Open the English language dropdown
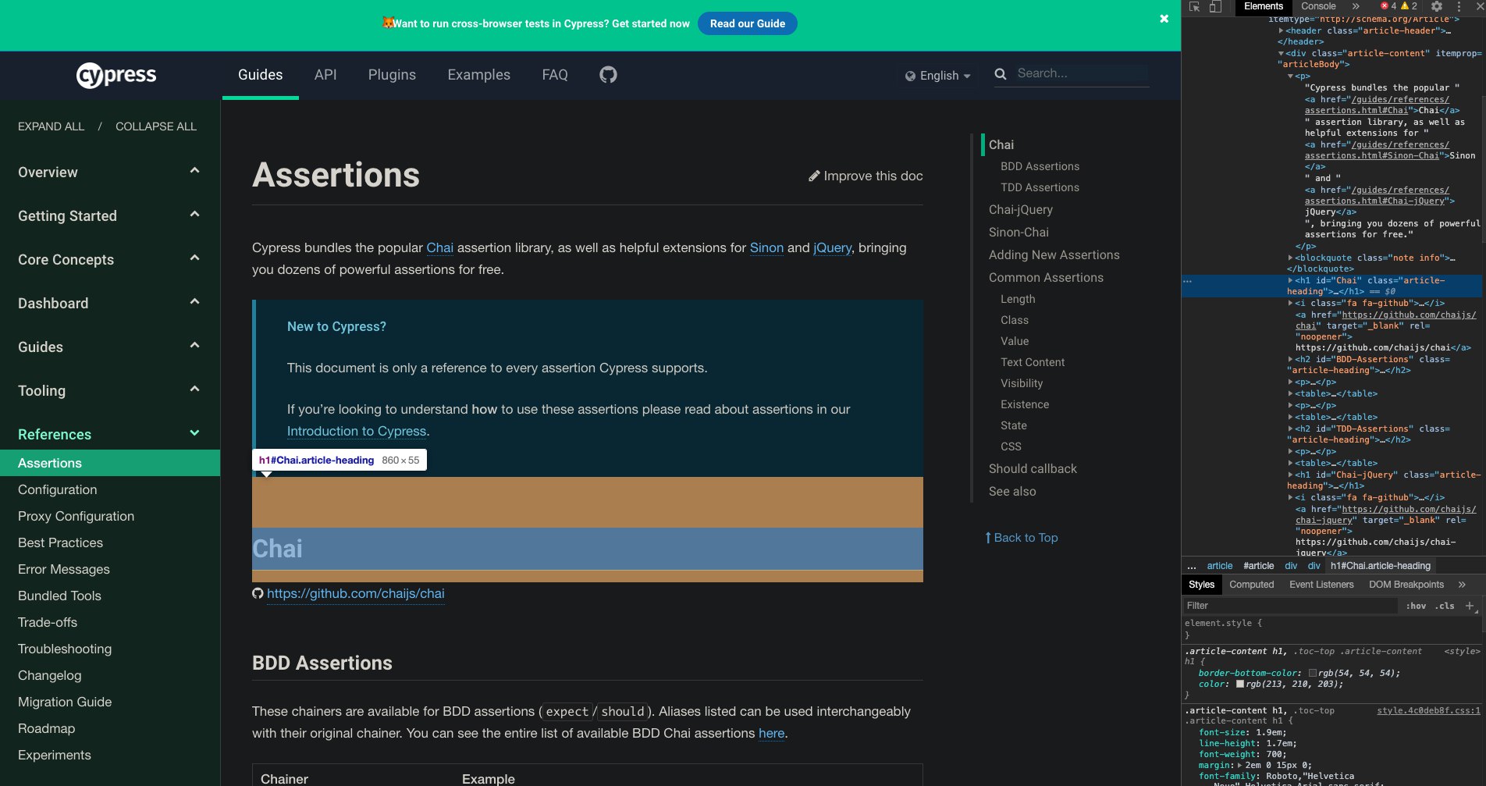 point(938,76)
